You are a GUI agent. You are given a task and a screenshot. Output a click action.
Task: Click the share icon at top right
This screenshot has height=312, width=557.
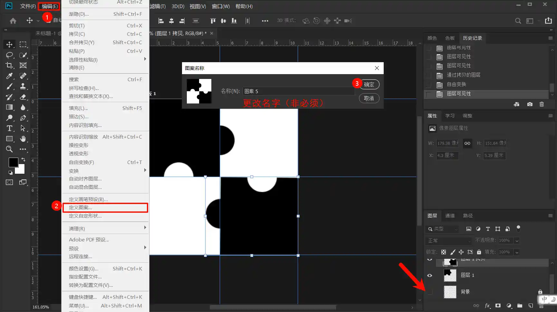548,21
